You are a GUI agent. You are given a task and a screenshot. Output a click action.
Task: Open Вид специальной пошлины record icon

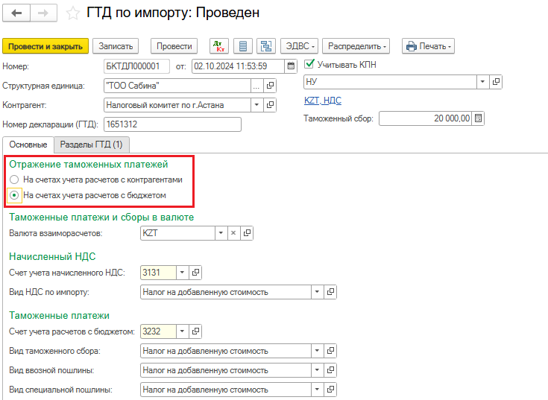pyautogui.click(x=330, y=390)
